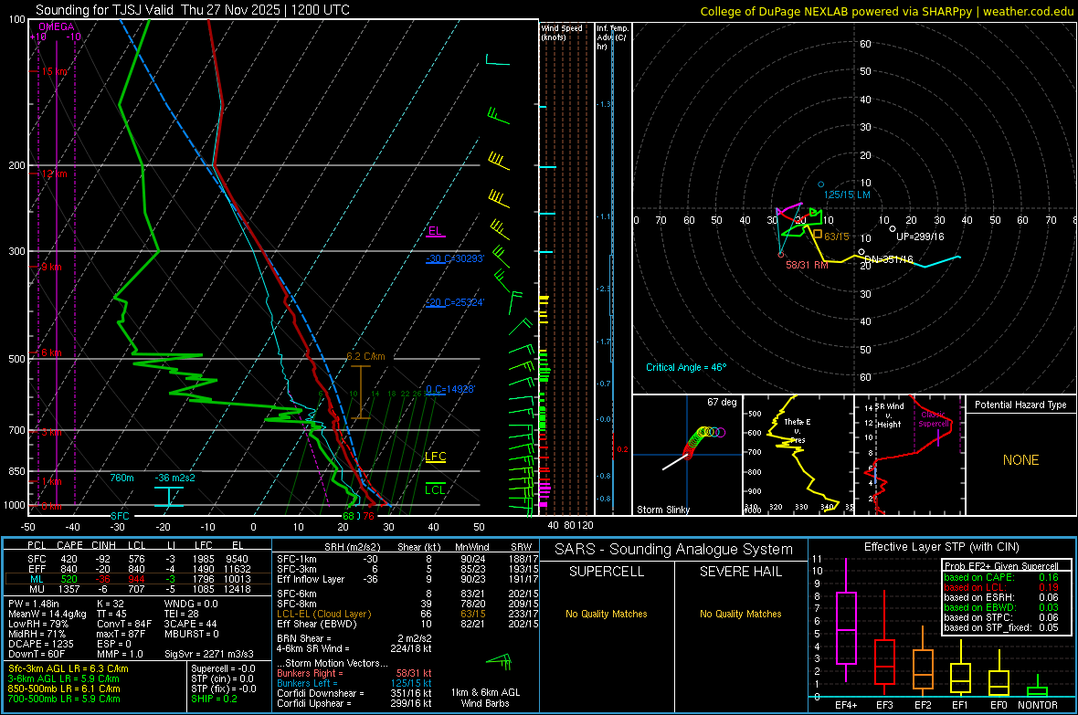Viewport: 1078px width, 715px height.
Task: Click the 'Potential Hazard Type' heading
Action: [x=1020, y=405]
